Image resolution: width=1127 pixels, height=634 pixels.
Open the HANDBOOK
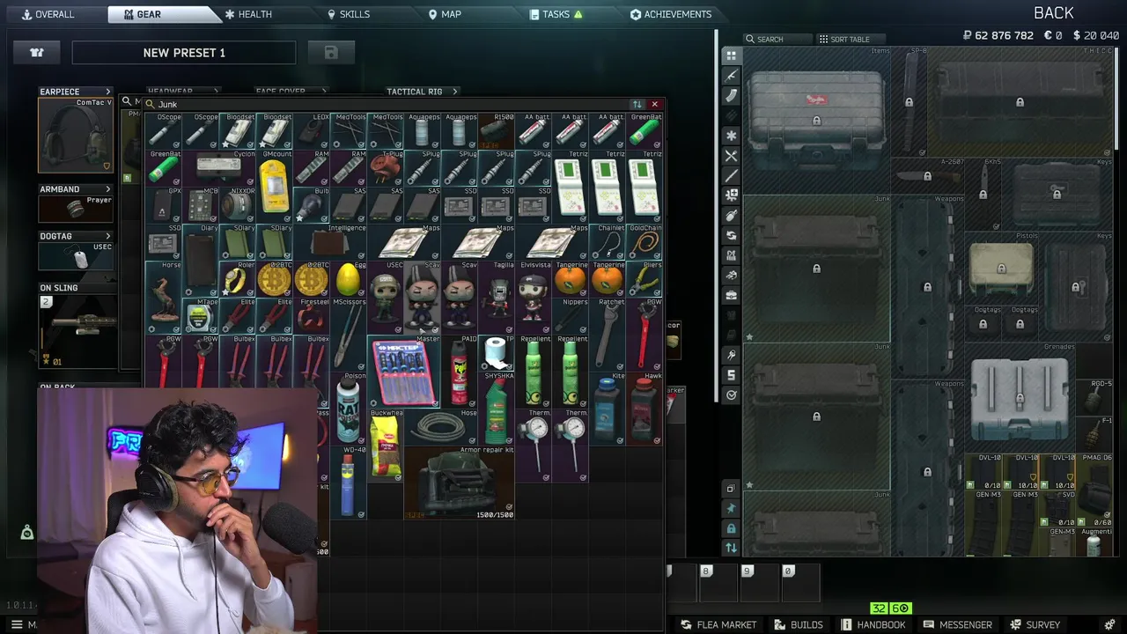click(x=873, y=624)
